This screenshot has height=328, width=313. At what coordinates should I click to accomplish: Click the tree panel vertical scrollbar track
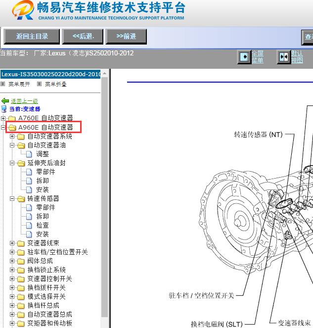[x=104, y=198]
